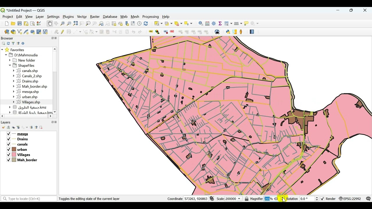
Task: Click the EPSG:22992 CRS button
Action: coord(350,199)
